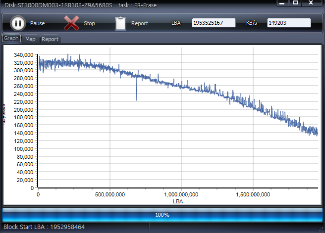325x233 pixels.
Task: Switch to the Graph tab
Action: pyautogui.click(x=11, y=38)
